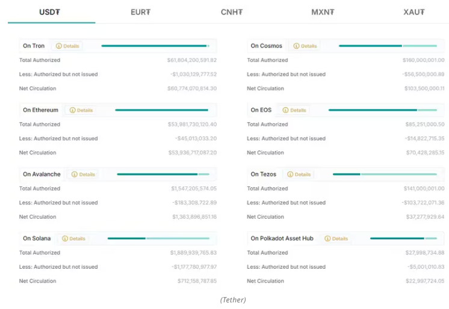Click the info icon beside On Cosmos
Image resolution: width=449 pixels, height=309 pixels.
pos(297,46)
